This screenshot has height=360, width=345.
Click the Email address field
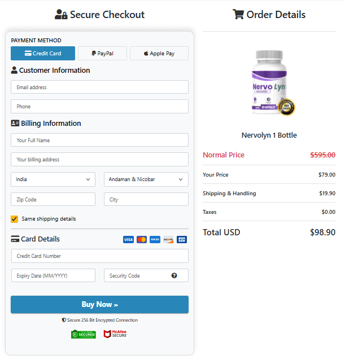pyautogui.click(x=99, y=87)
